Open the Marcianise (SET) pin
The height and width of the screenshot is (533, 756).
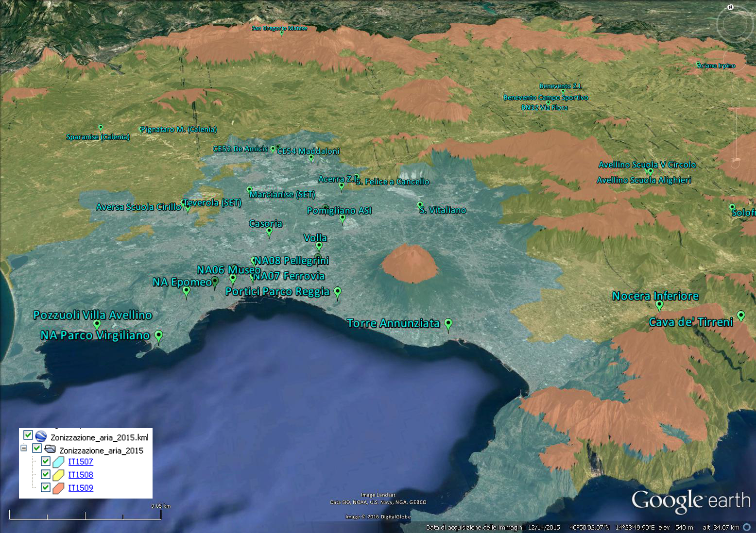click(249, 190)
